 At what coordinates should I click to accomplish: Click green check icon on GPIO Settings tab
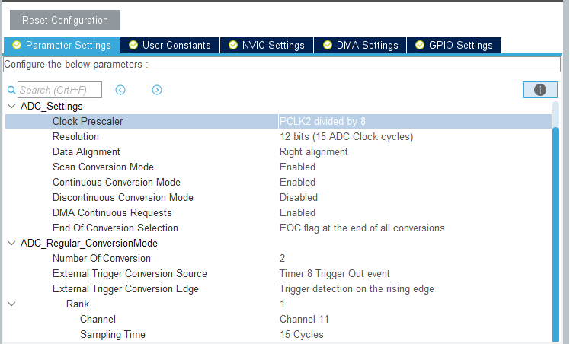[420, 46]
